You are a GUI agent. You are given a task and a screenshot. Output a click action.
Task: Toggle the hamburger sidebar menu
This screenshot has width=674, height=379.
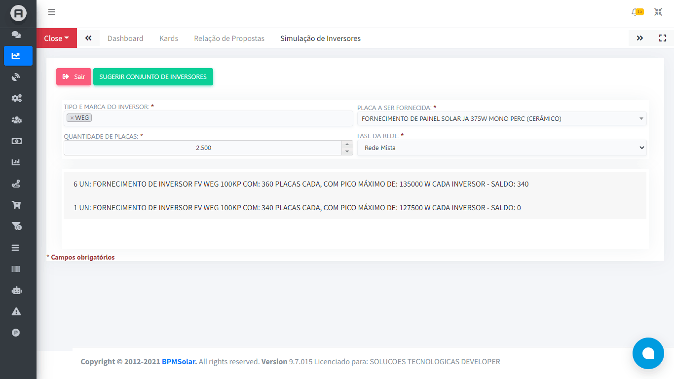(52, 12)
